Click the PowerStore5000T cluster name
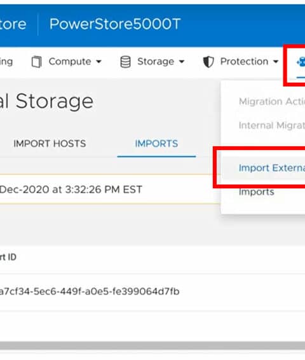 point(115,24)
